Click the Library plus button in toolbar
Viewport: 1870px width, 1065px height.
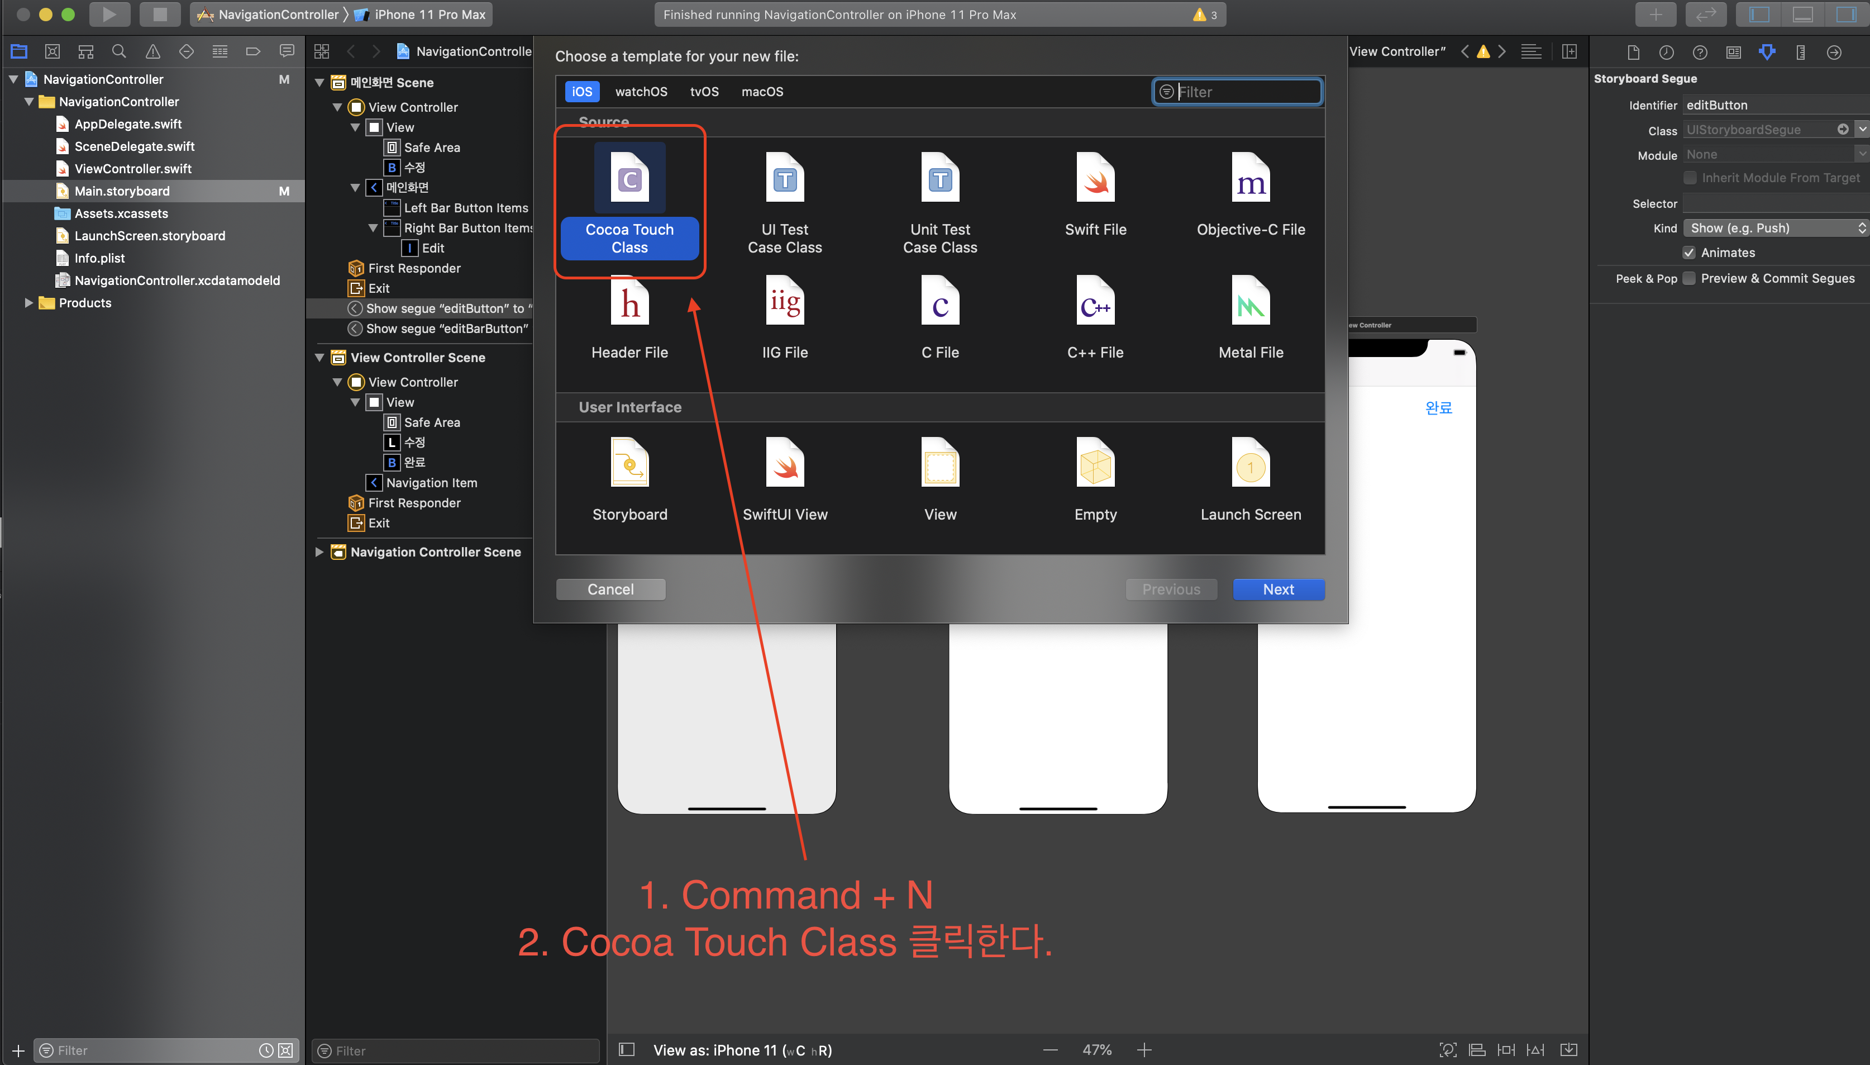pos(1655,14)
